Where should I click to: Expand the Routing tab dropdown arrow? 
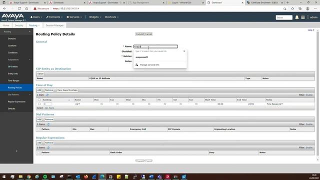coord(39,25)
